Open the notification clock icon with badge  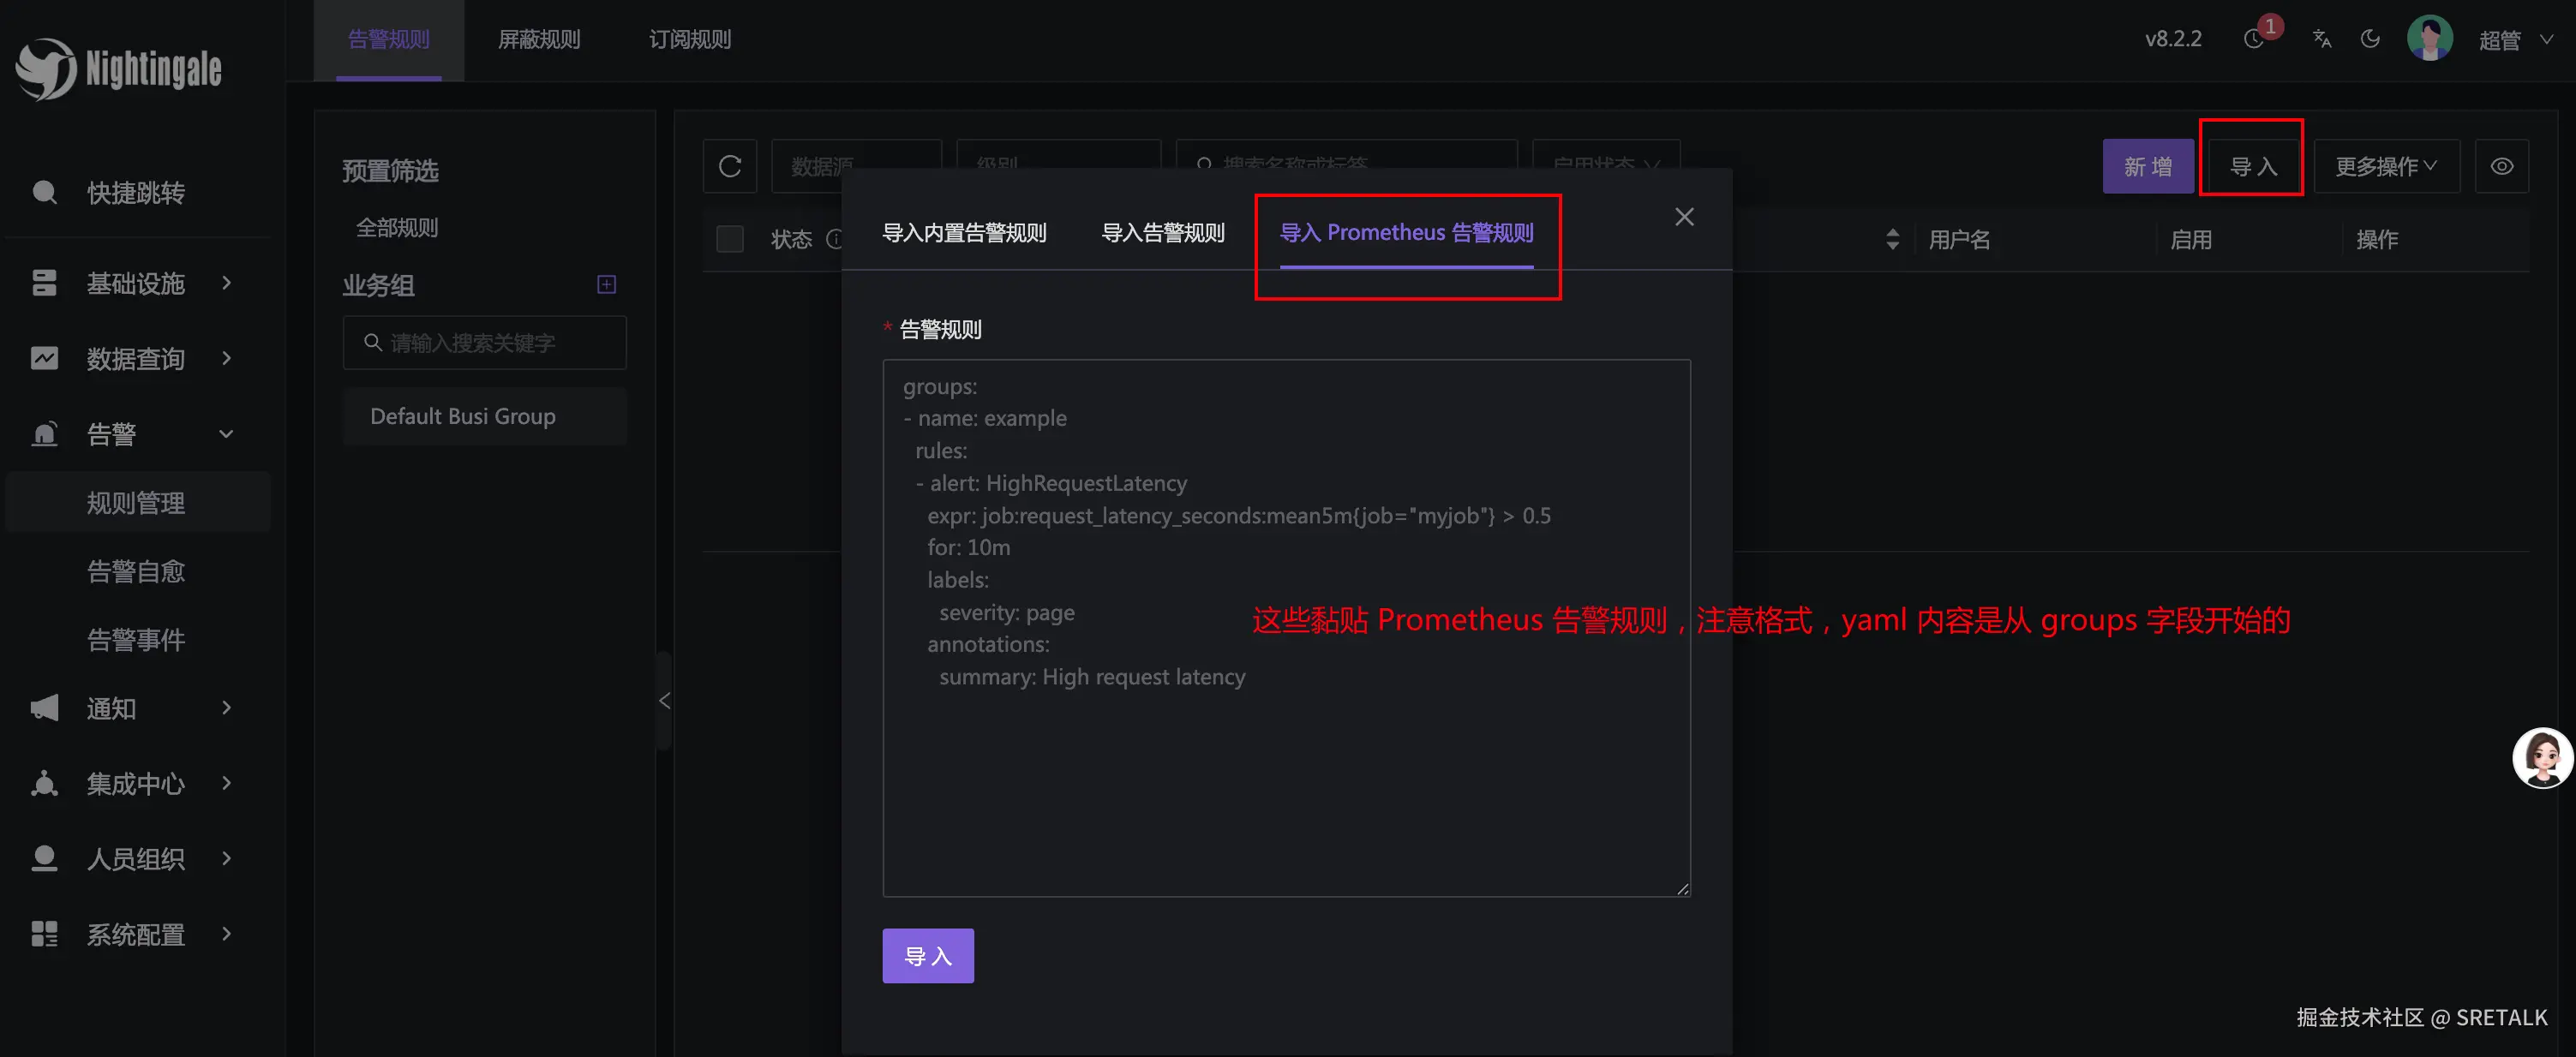[2254, 39]
